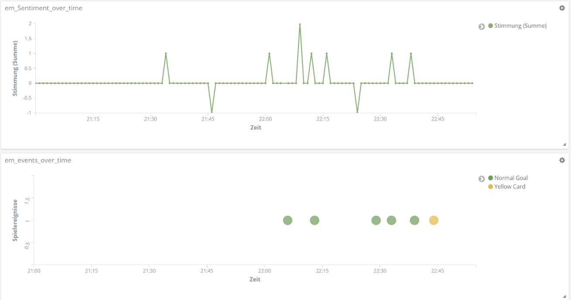Viewport: 571px width, 300px height.
Task: Click the em_events_over_time panel title
Action: click(38, 160)
